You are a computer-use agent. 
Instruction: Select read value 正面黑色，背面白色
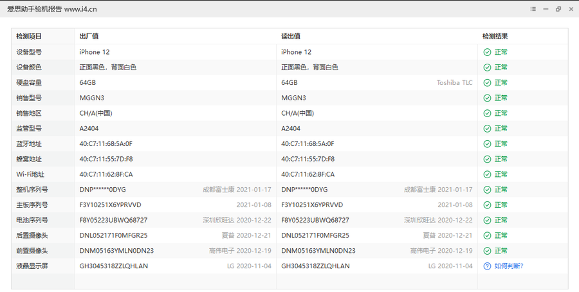pyautogui.click(x=309, y=67)
